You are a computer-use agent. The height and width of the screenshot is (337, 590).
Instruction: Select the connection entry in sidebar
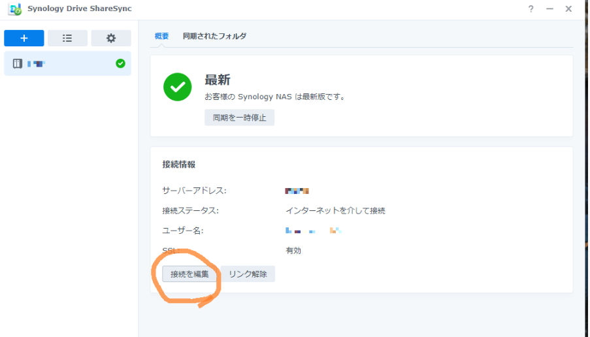[68, 63]
